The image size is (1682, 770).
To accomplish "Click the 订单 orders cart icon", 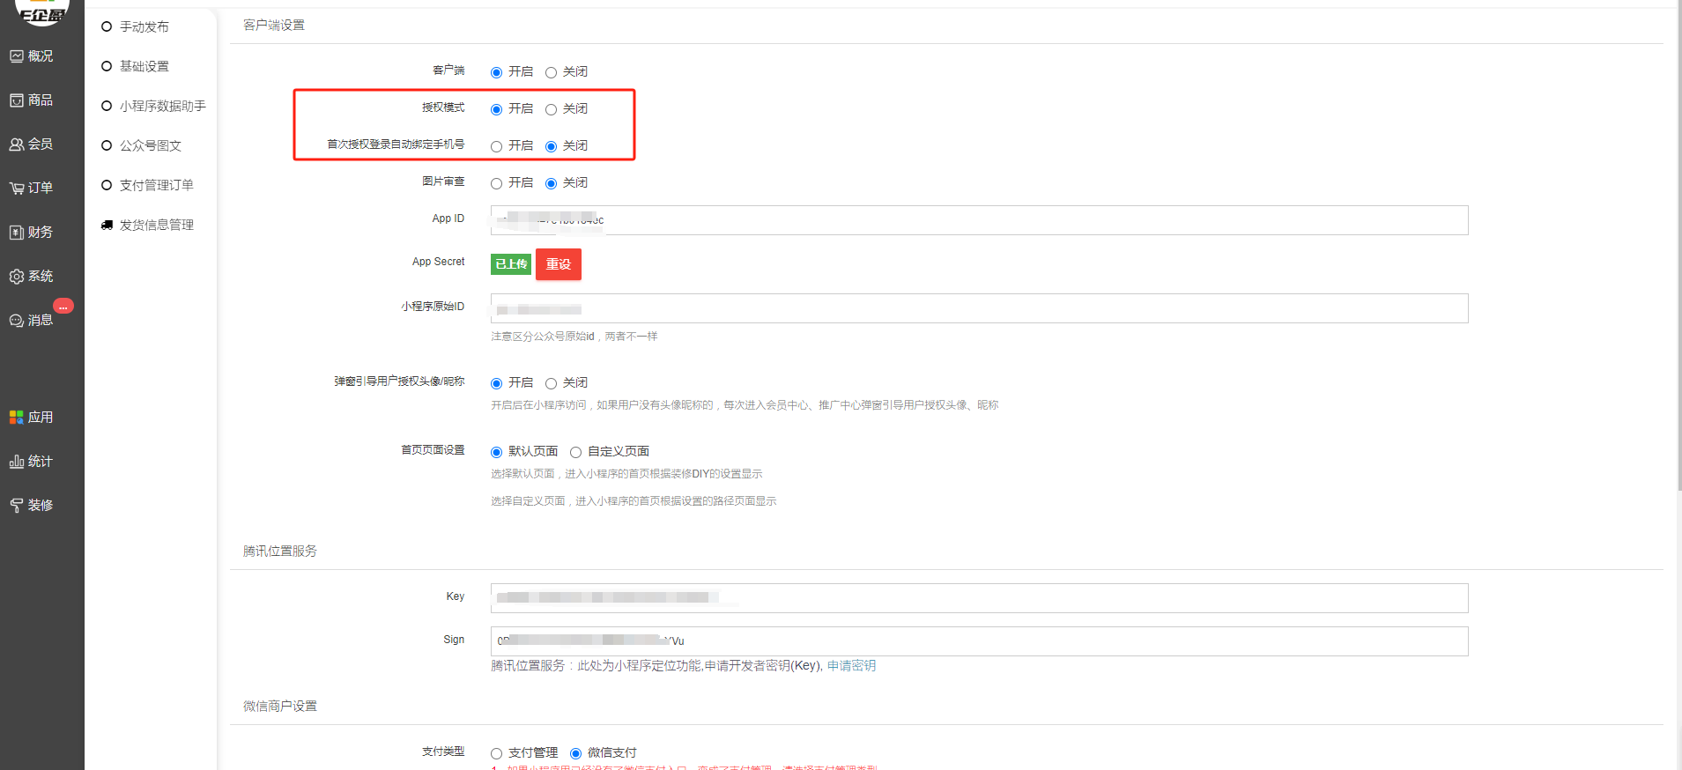I will click(x=17, y=189).
